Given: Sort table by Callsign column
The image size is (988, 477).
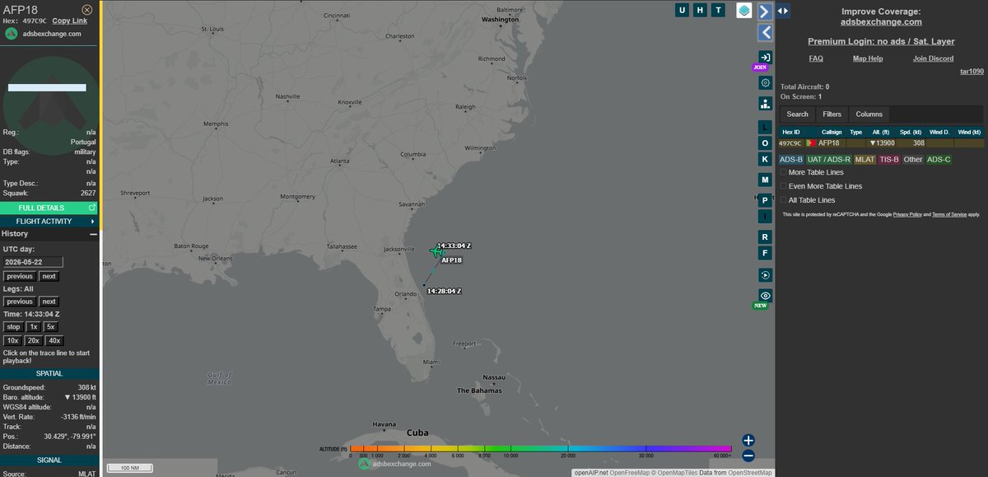Looking at the screenshot, I should tap(832, 132).
